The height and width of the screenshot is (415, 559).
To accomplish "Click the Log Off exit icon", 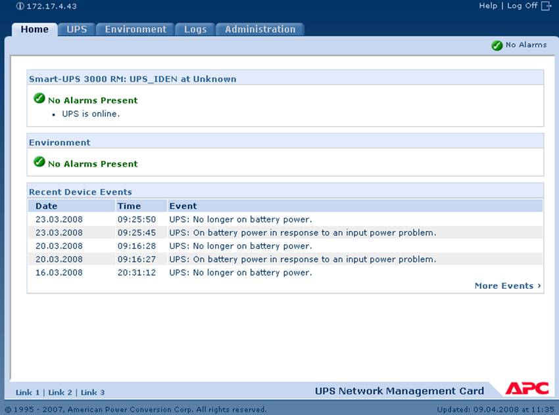I will click(546, 6).
